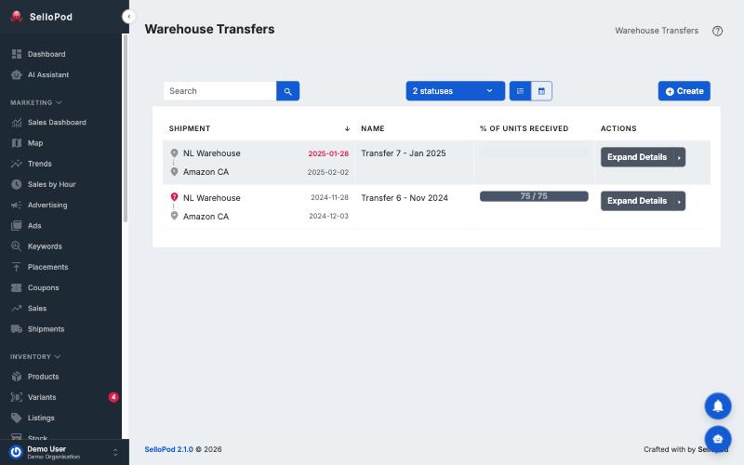The image size is (744, 465).
Task: Click the date 2024-12-03
Action: (x=329, y=216)
